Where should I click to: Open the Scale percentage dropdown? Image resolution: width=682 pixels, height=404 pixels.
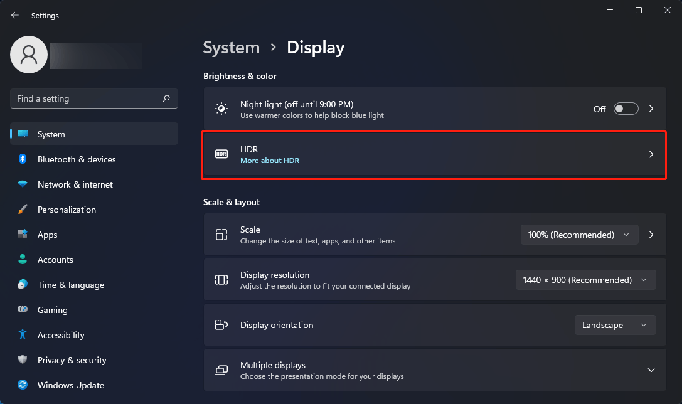578,235
